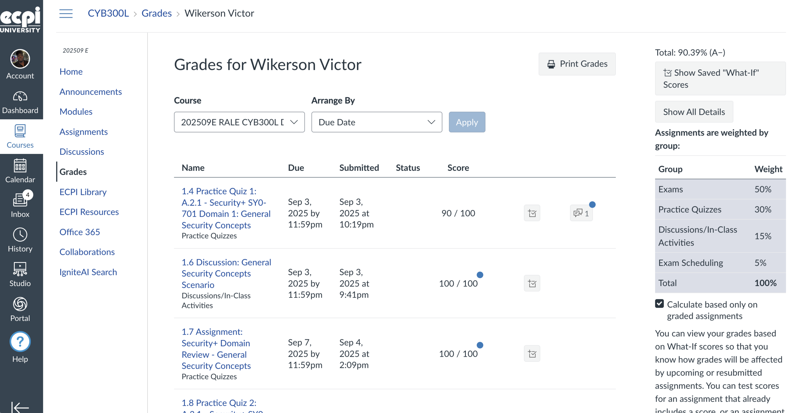The image size is (795, 413).
Task: Open the Dashboard icon in global navigation
Action: (x=20, y=102)
